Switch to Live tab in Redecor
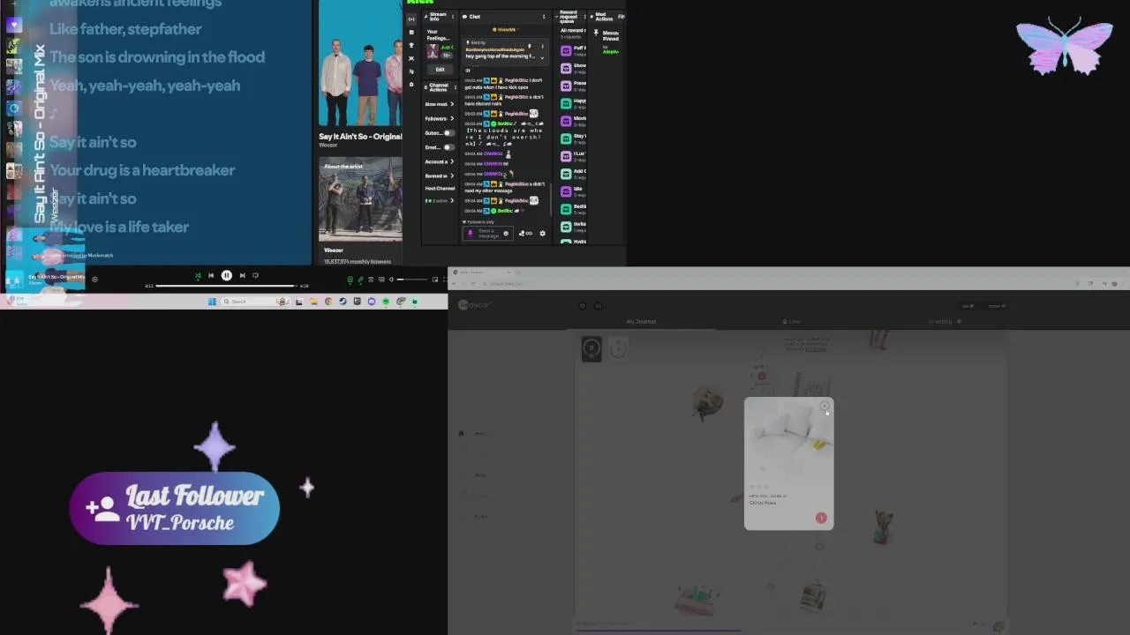This screenshot has height=635, width=1130. 792,322
